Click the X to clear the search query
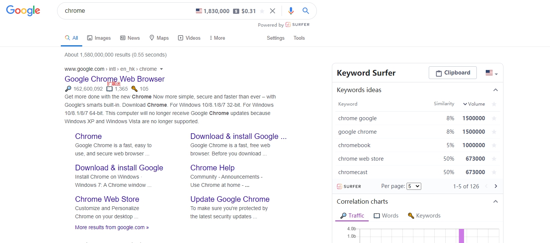 (x=273, y=10)
